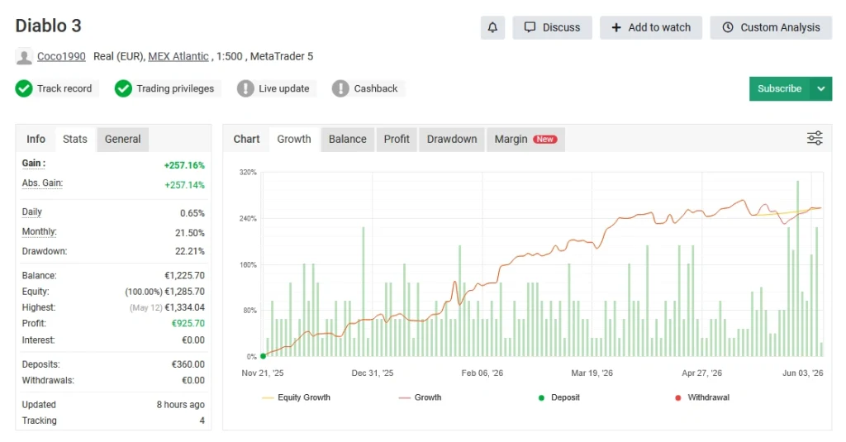Image resolution: width=846 pixels, height=442 pixels.
Task: Click the Diablo 3 title
Action: coord(48,26)
